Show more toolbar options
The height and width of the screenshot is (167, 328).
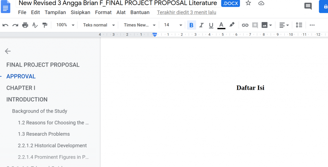click(x=312, y=25)
